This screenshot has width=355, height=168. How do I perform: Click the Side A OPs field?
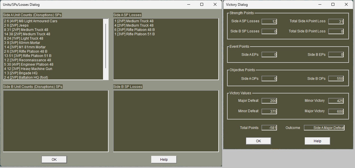pyautogui.click(x=269, y=78)
